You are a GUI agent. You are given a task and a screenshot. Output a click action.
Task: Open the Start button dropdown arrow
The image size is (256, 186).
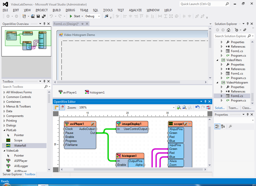[x=82, y=16]
